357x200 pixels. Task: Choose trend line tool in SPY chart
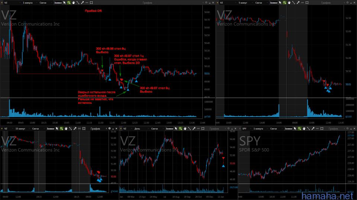[x=309, y=129]
